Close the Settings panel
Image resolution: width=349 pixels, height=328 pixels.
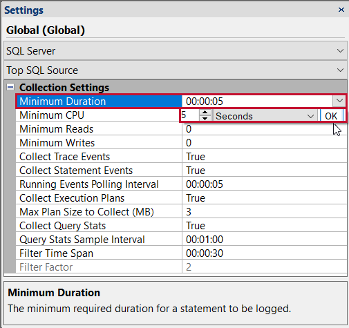point(341,10)
